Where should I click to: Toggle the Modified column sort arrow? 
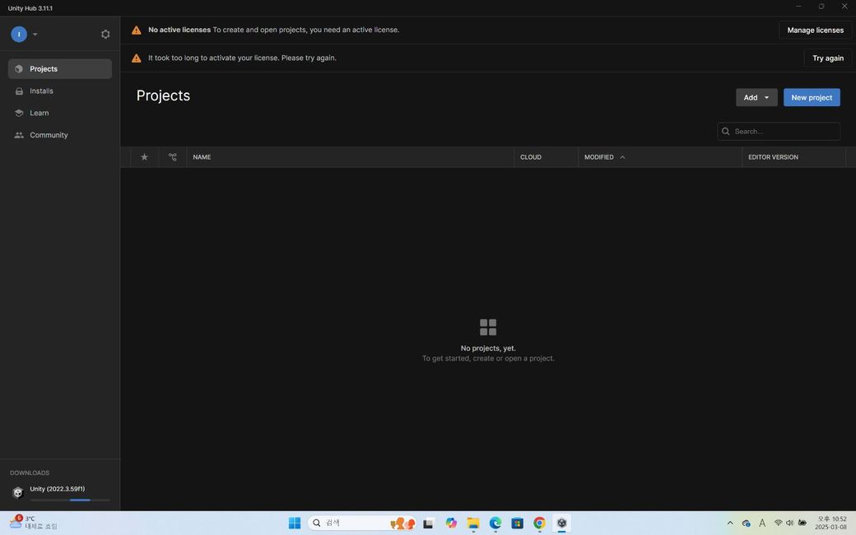click(622, 157)
